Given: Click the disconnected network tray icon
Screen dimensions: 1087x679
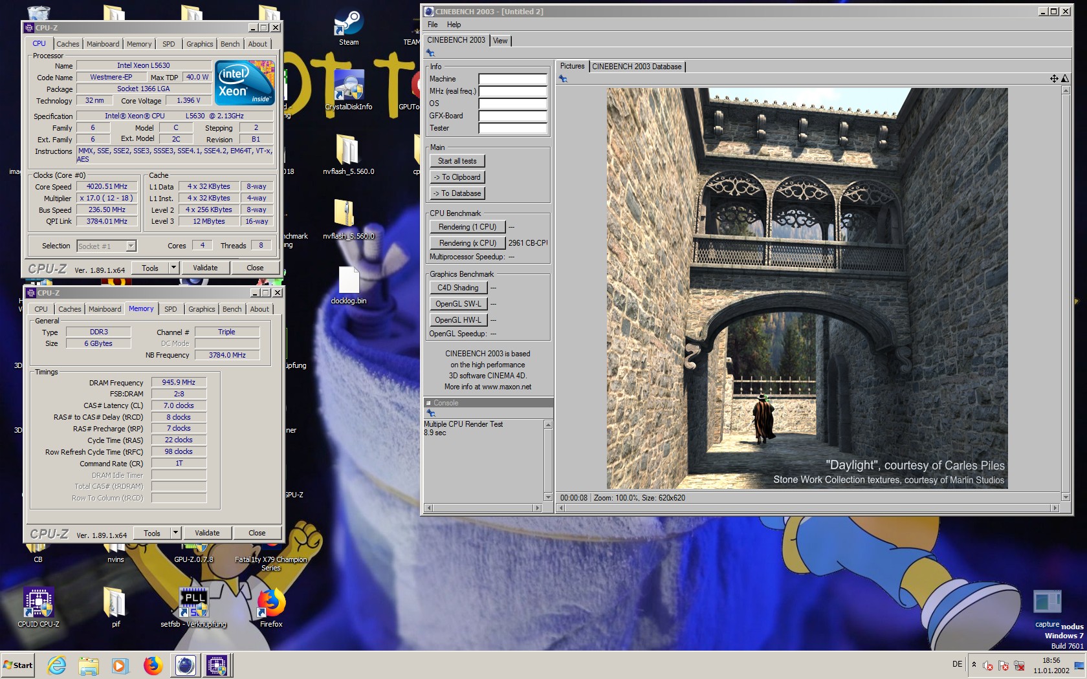Looking at the screenshot, I should coord(1019,665).
